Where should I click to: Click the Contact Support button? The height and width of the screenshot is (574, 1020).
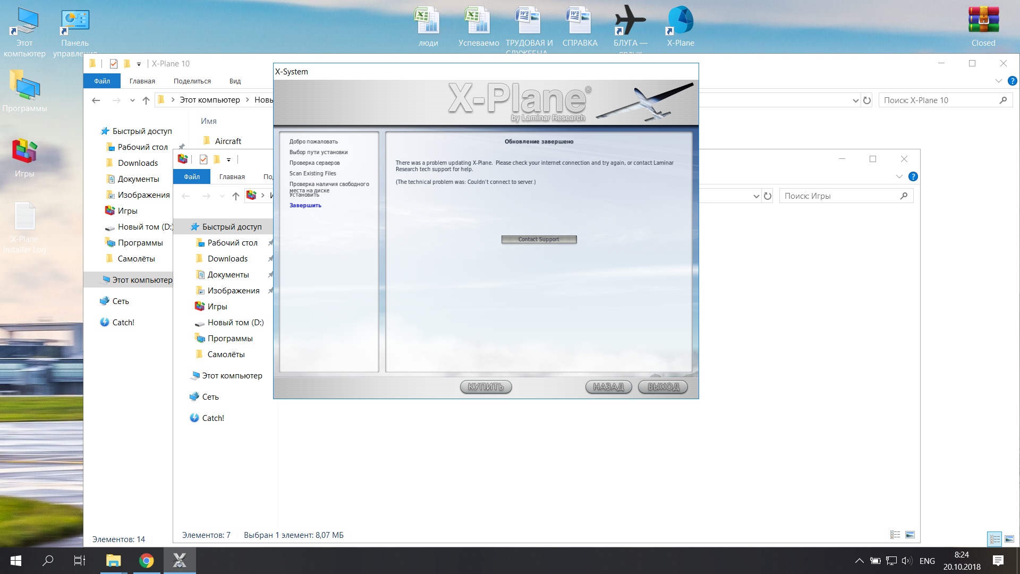point(539,240)
